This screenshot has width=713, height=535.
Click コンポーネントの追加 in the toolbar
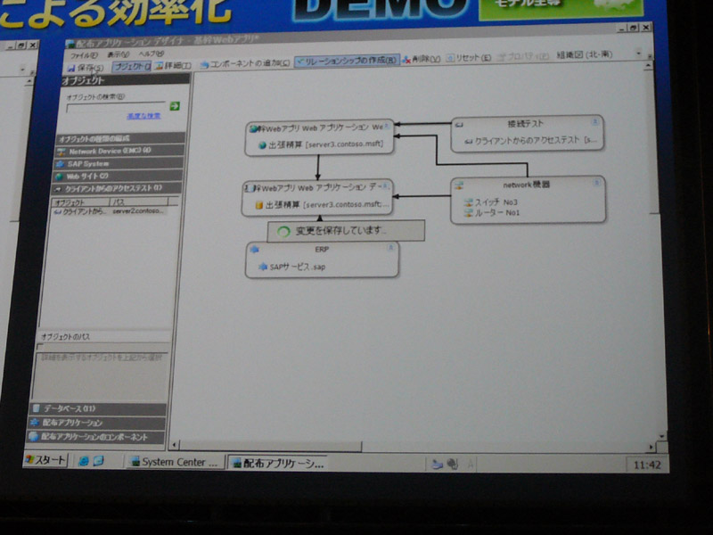point(244,63)
